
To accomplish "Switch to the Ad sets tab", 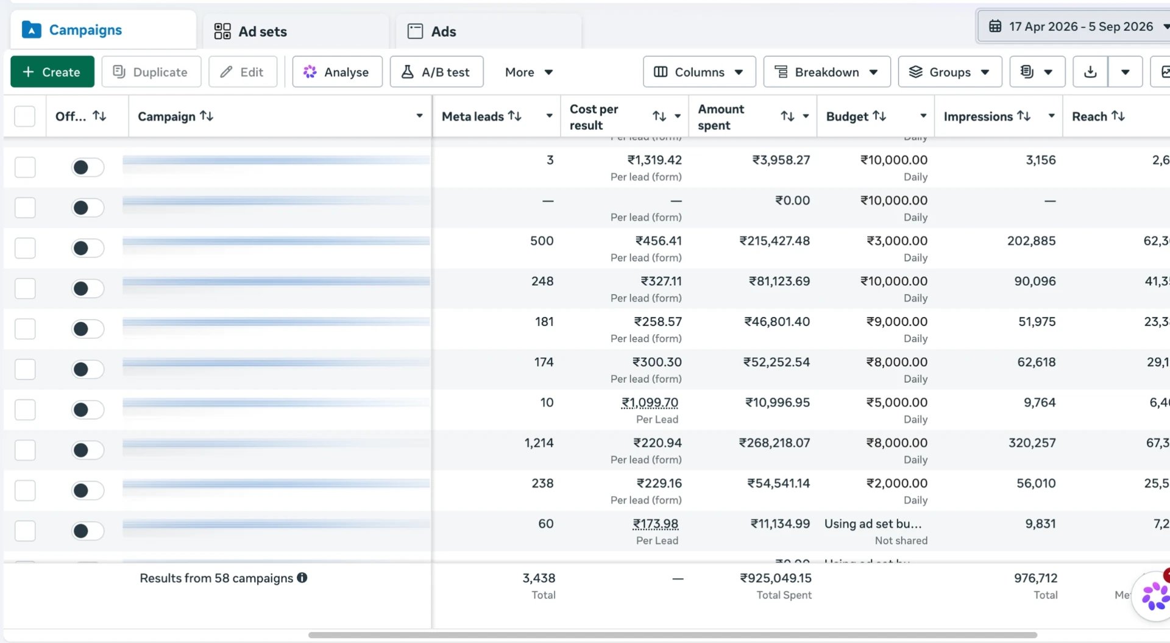I will [296, 31].
